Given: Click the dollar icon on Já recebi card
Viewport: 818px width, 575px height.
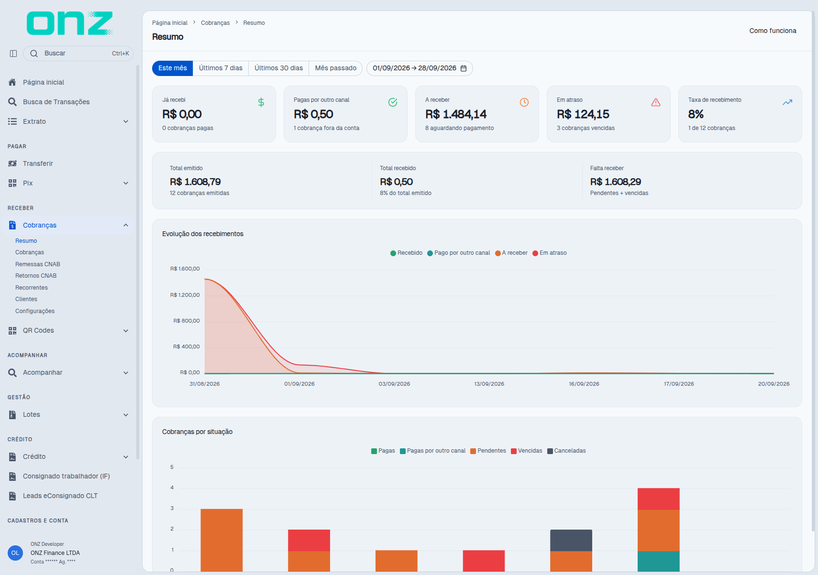Looking at the screenshot, I should tap(261, 102).
